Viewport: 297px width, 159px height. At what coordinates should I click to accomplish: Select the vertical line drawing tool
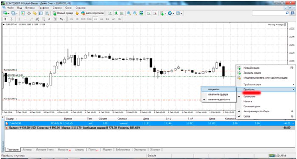pos(19,19)
